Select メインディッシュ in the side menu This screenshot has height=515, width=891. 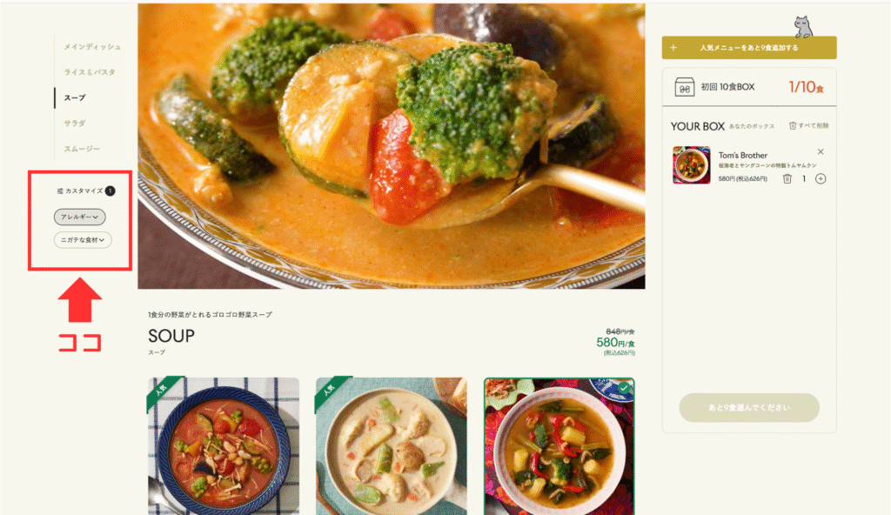[x=92, y=47]
